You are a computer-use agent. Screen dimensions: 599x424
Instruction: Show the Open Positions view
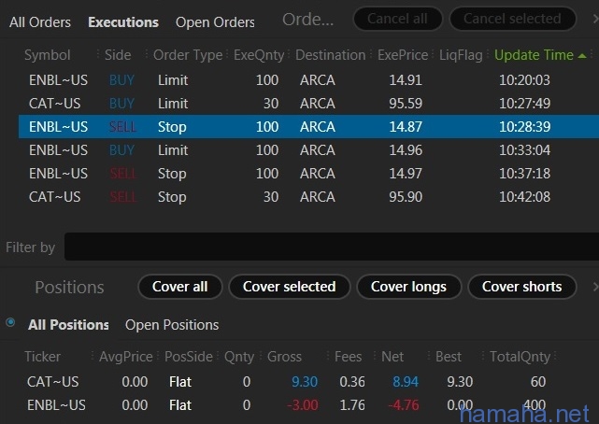coord(172,325)
